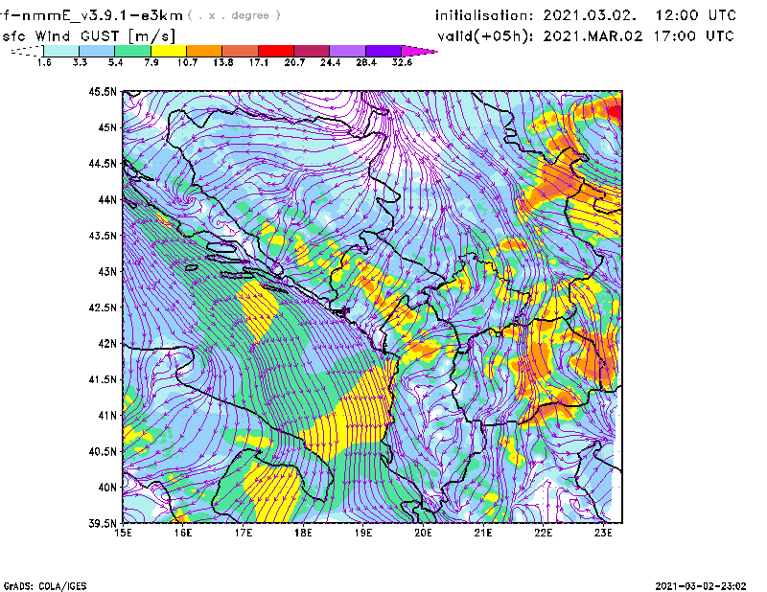Click the 39.5N latitude axis label
The height and width of the screenshot is (592, 767).
[103, 523]
